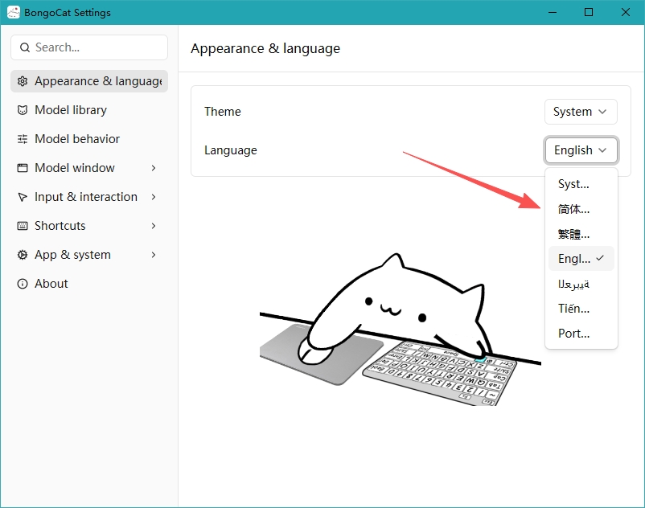This screenshot has width=645, height=508.
Task: Click the search magnifier icon
Action: click(25, 47)
